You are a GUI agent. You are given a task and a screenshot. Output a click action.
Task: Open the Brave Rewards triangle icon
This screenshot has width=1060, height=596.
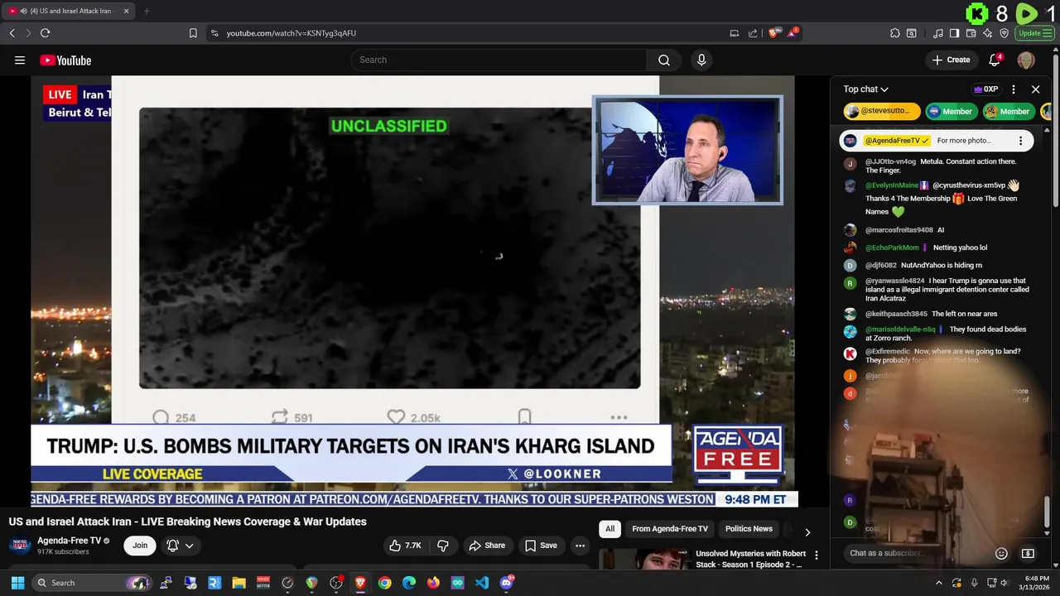[793, 33]
